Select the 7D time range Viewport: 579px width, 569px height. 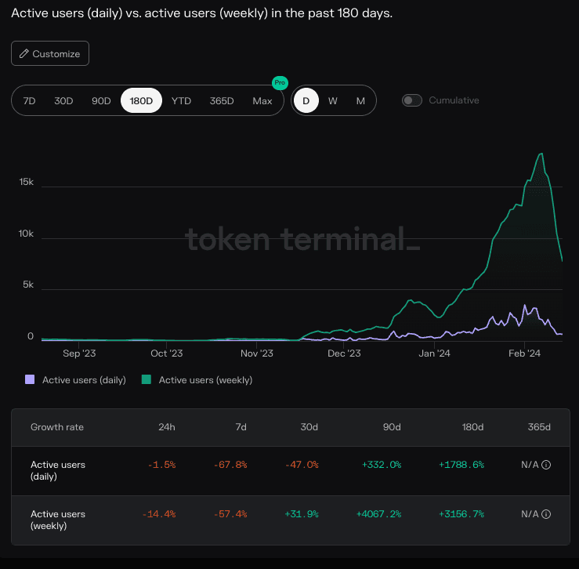(29, 101)
